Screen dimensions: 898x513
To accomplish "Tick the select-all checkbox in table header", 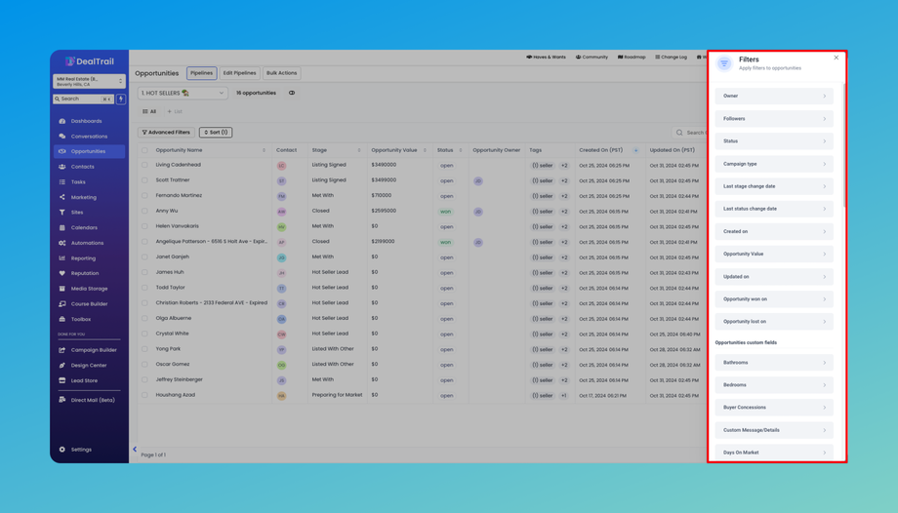I will [144, 150].
